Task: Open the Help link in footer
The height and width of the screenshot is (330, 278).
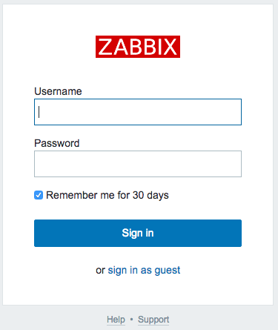Action: (116, 320)
